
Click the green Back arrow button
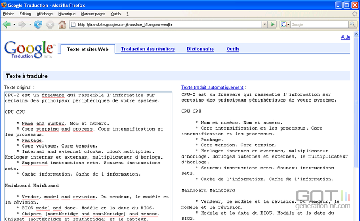coord(7,24)
